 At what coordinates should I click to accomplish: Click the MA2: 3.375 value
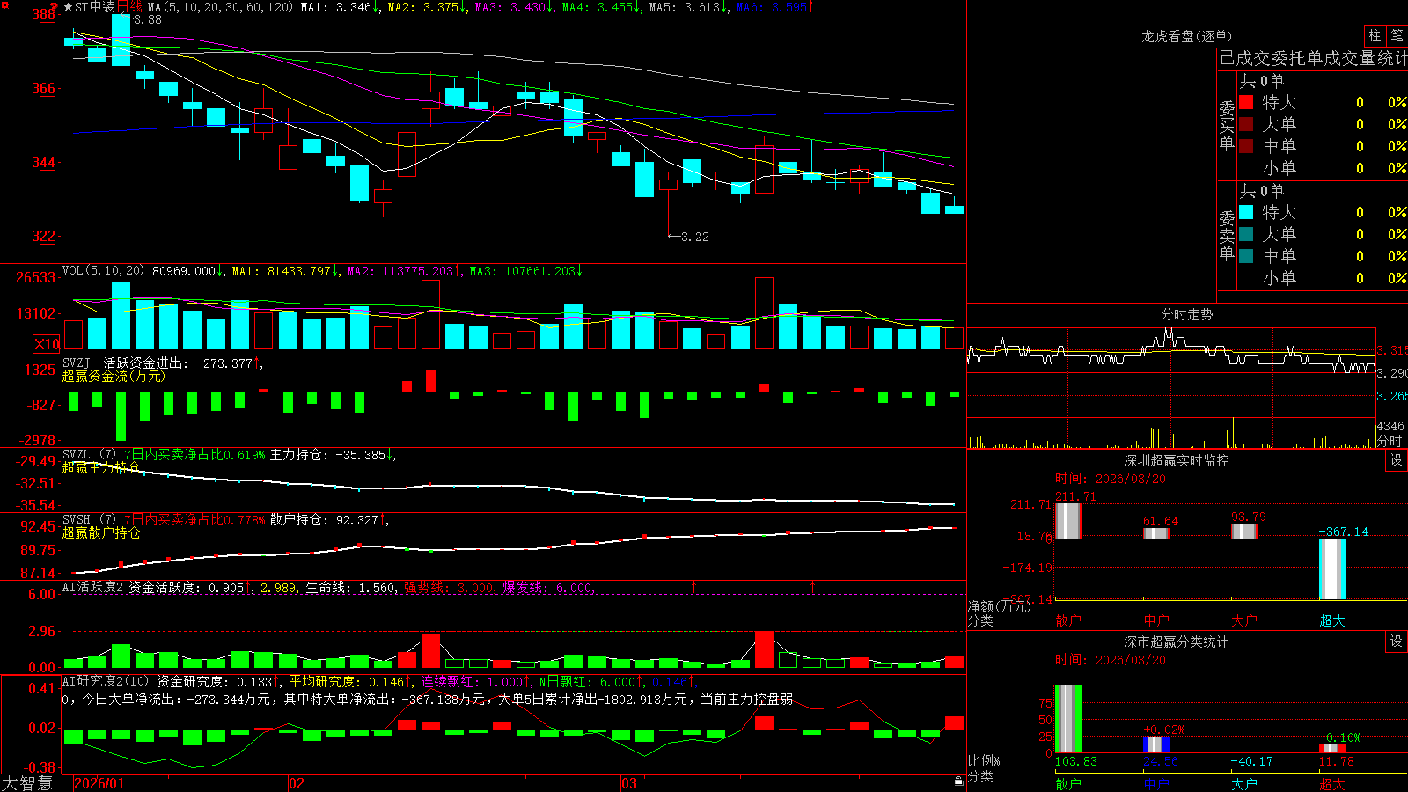click(x=427, y=7)
